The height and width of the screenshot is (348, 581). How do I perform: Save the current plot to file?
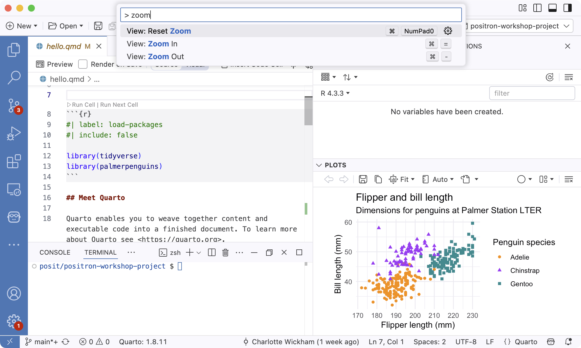(363, 179)
